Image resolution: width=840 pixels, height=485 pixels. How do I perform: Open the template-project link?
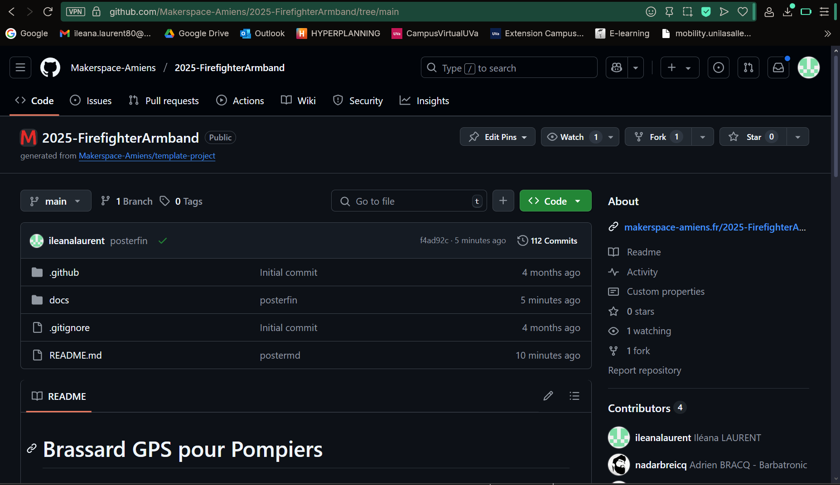tap(146, 156)
